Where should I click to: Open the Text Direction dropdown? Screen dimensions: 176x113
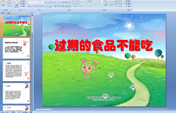[x=76, y=1]
